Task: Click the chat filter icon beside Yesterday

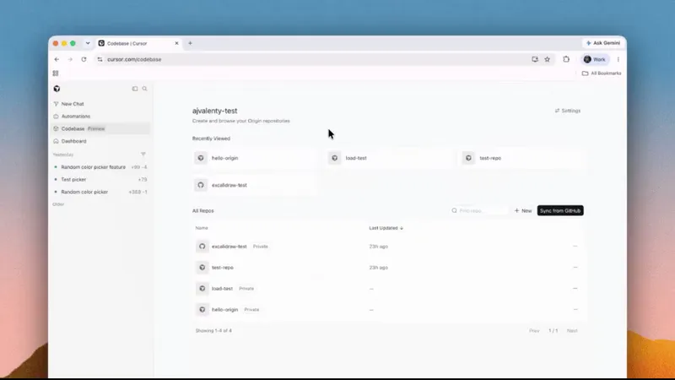Action: 143,155
